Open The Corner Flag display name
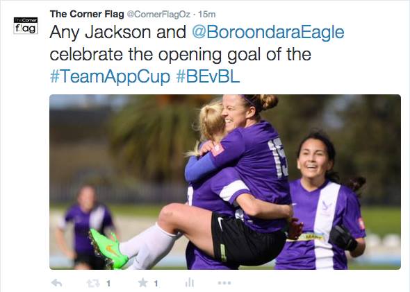 87,14
